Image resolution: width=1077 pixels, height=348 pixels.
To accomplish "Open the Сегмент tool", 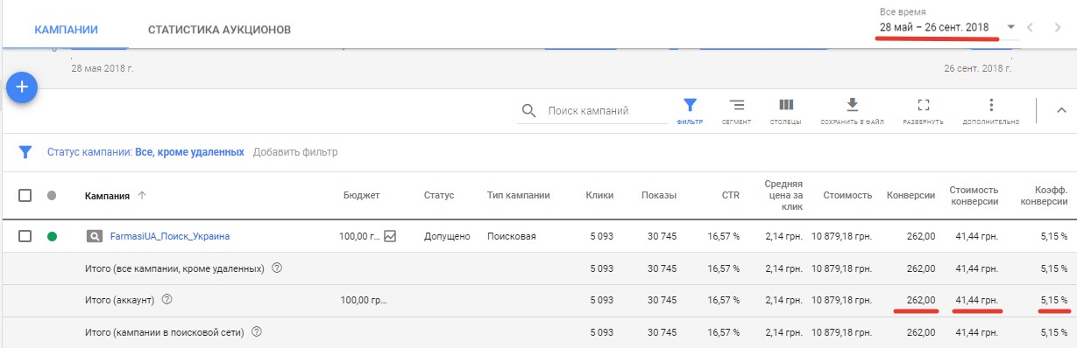I will click(736, 111).
